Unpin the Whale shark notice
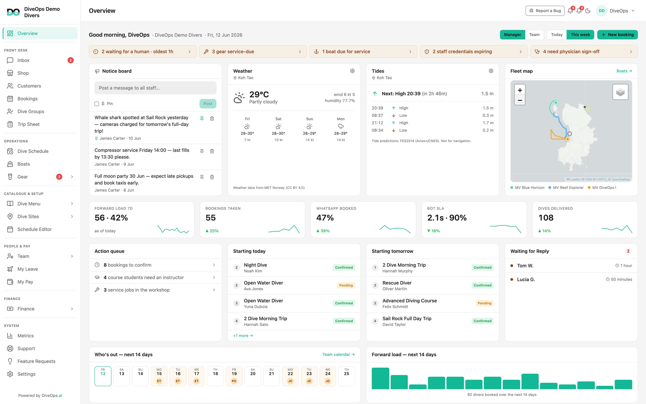Screen dimensions: 646x404 (x=202, y=118)
